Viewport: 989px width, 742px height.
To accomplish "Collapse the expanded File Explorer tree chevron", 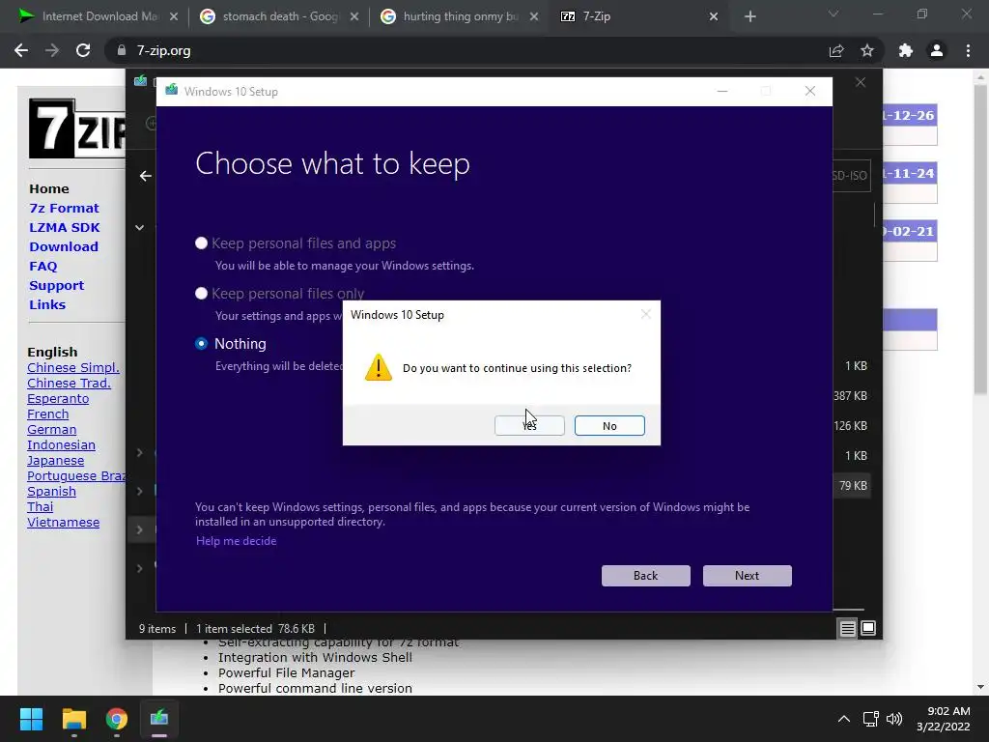I will coord(139,227).
